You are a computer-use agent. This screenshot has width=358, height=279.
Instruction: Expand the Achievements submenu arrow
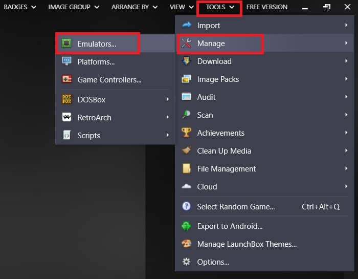point(346,133)
